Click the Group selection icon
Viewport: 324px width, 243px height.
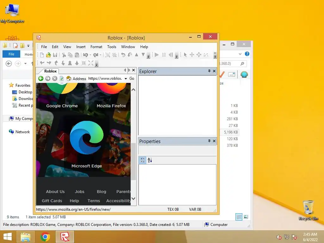[108, 55]
